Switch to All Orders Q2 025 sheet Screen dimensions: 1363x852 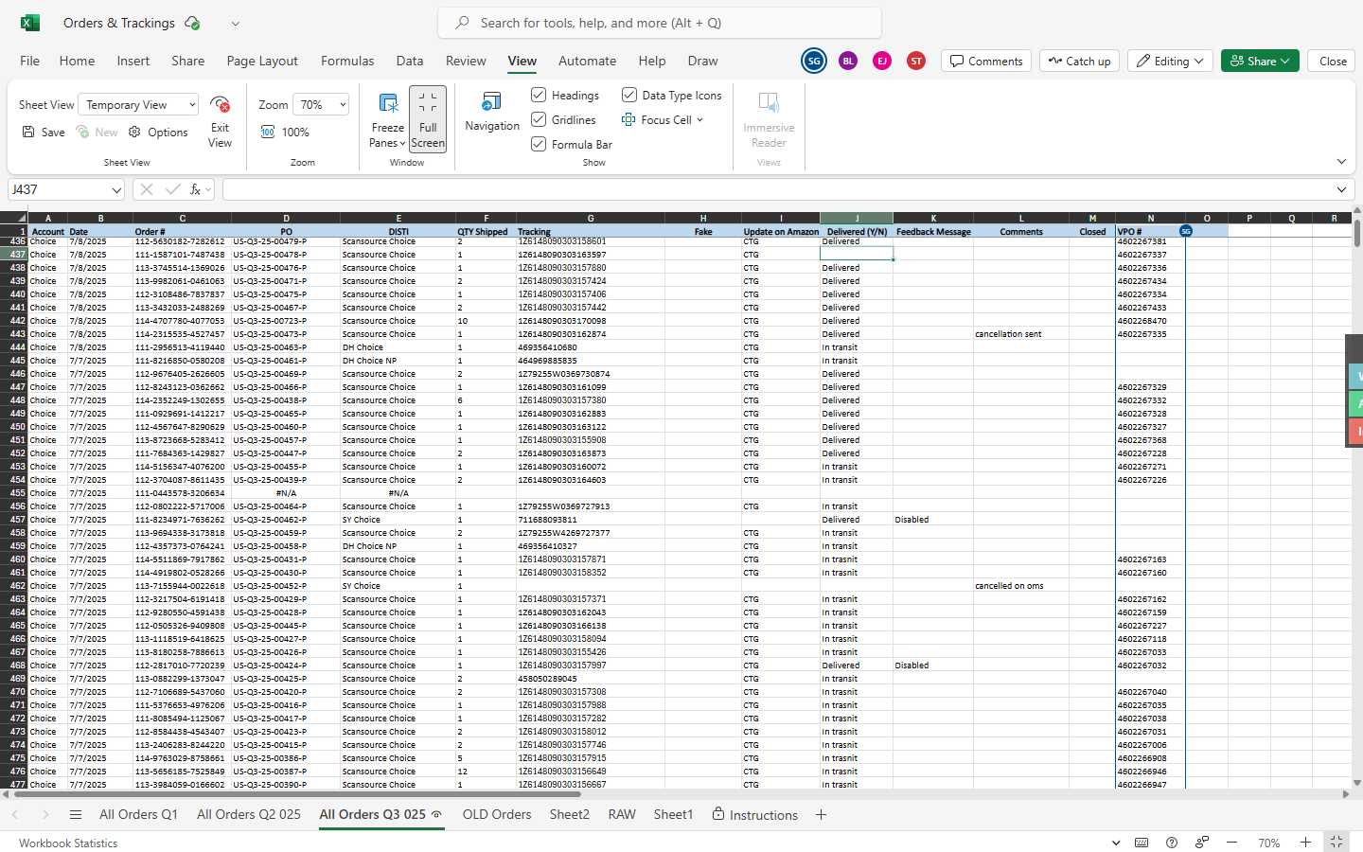[x=249, y=815]
